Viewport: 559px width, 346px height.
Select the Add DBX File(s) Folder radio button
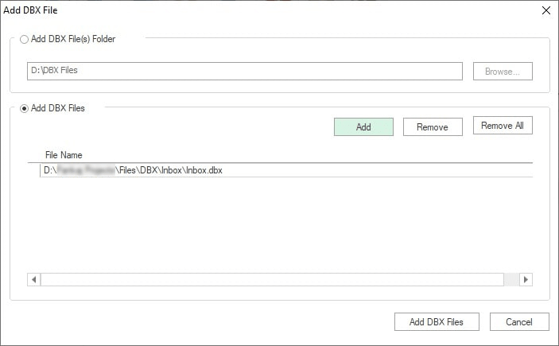(x=25, y=39)
